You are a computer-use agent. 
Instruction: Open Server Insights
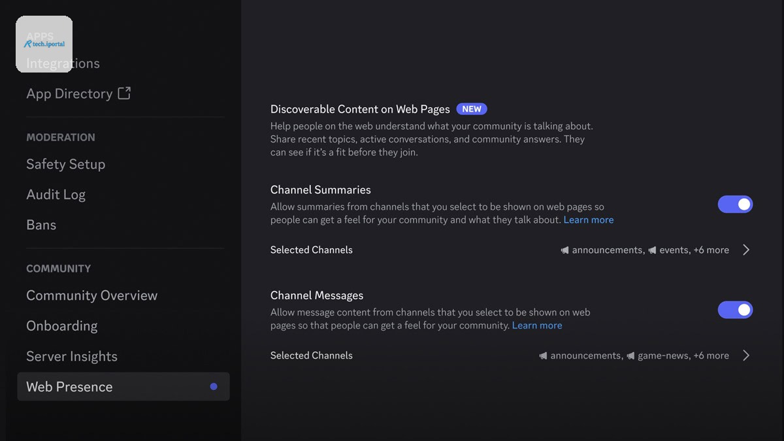pos(72,356)
